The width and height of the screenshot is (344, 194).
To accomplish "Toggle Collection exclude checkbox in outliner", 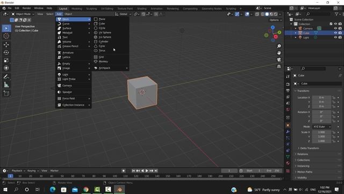I will [x=331, y=24].
